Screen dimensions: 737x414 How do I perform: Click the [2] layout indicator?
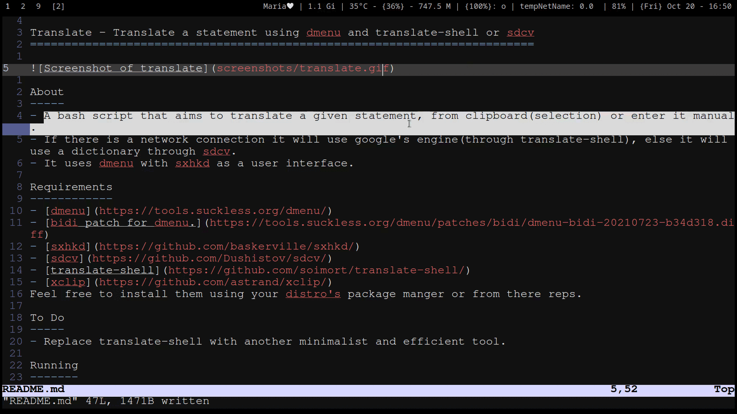[58, 7]
